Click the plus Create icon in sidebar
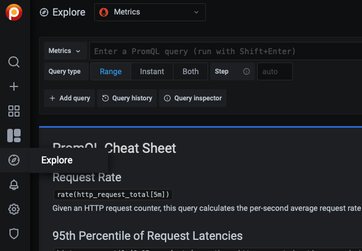This screenshot has width=362, height=251. click(x=15, y=86)
